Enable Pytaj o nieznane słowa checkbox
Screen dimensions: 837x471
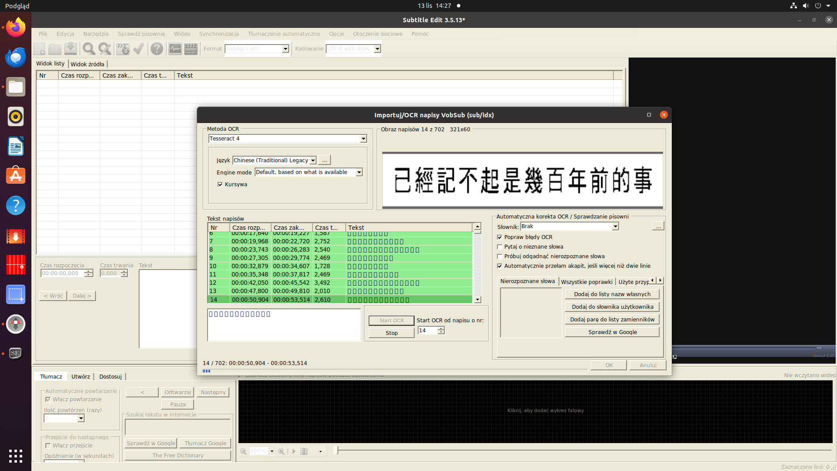(x=500, y=247)
